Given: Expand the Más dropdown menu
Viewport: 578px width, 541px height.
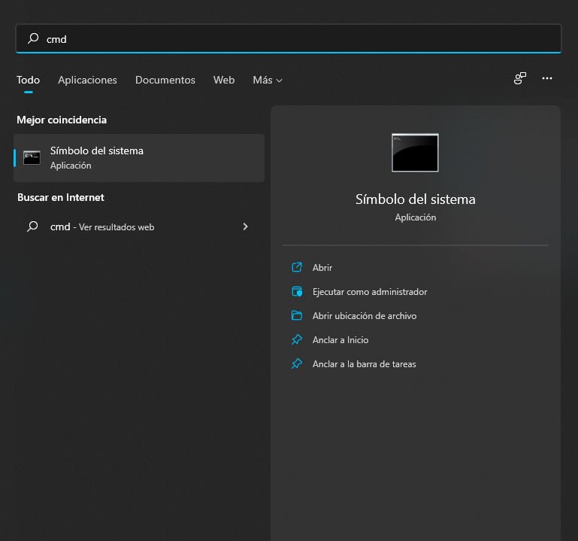Looking at the screenshot, I should [x=268, y=80].
